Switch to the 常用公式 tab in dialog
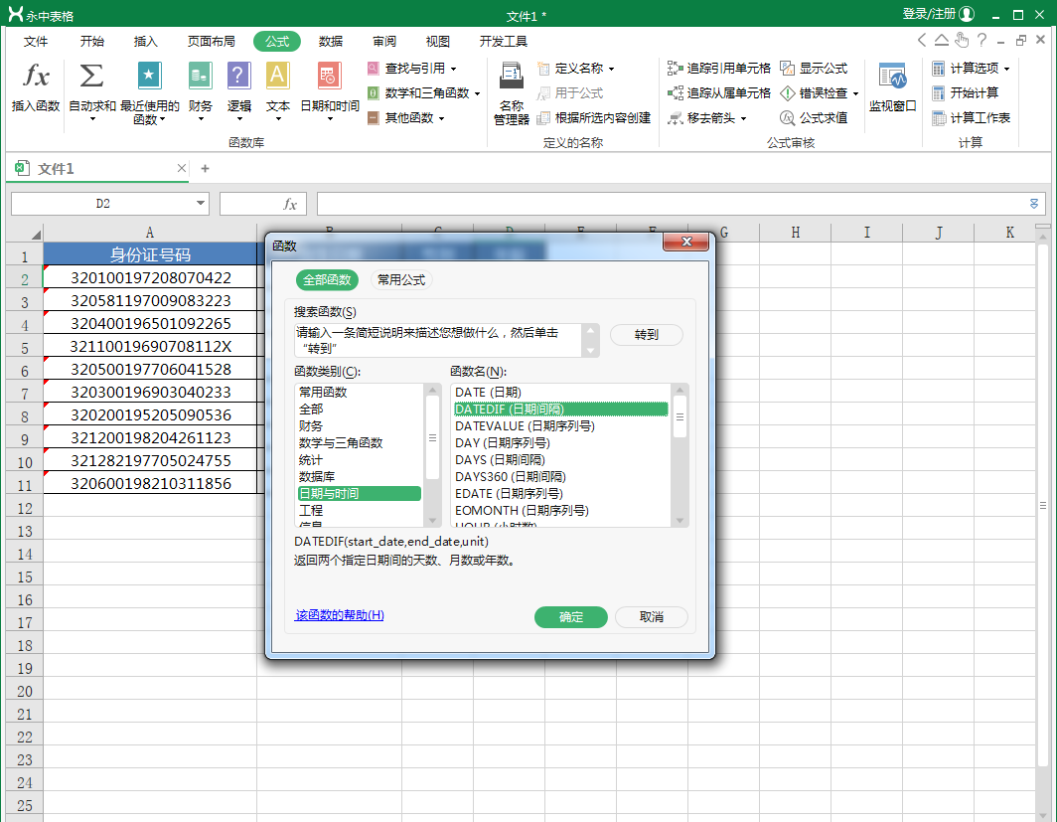The image size is (1057, 822). point(401,280)
